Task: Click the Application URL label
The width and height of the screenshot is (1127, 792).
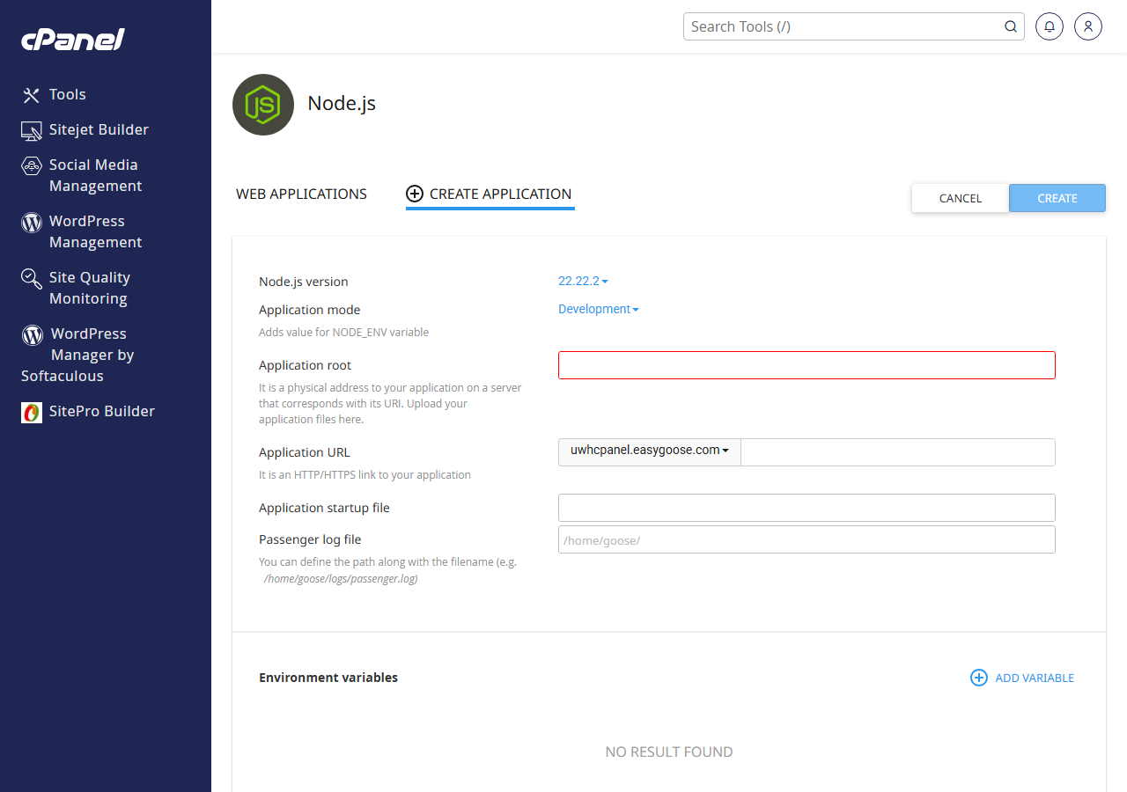Action: point(305,452)
